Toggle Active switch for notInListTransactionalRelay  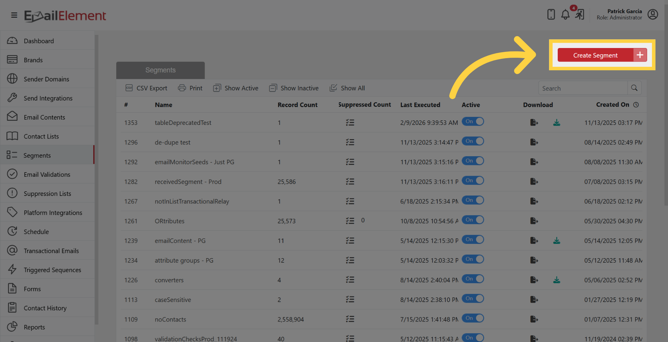pyautogui.click(x=473, y=200)
